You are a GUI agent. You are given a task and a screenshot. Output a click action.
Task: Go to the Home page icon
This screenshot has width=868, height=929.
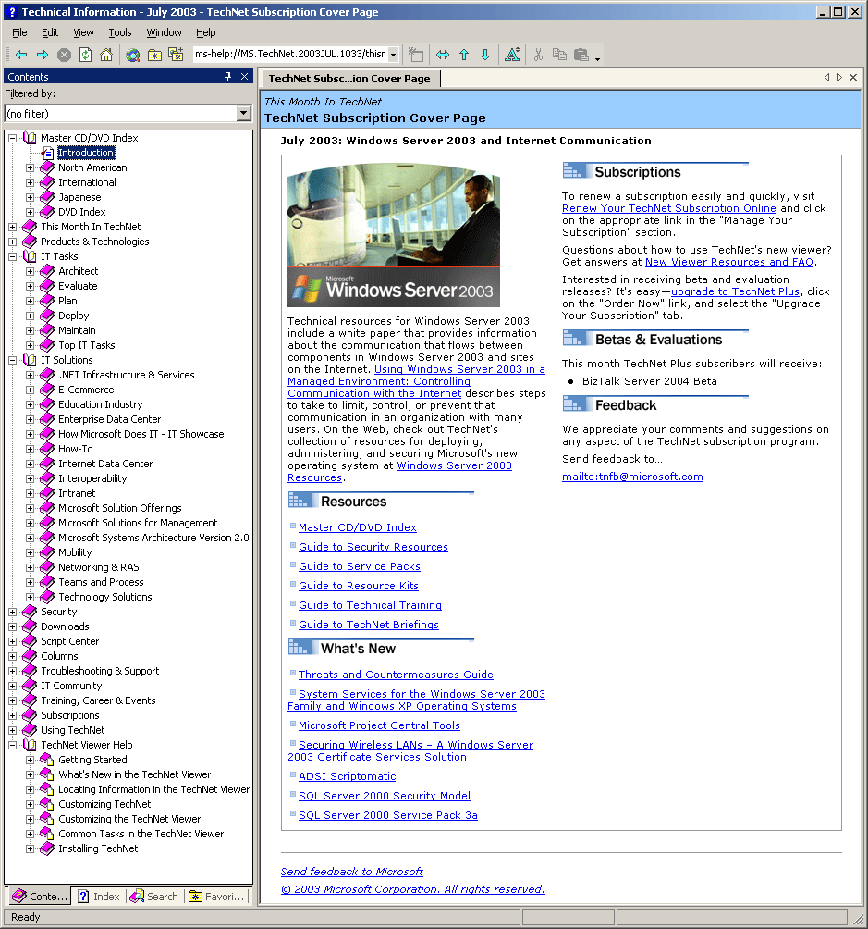pyautogui.click(x=106, y=55)
